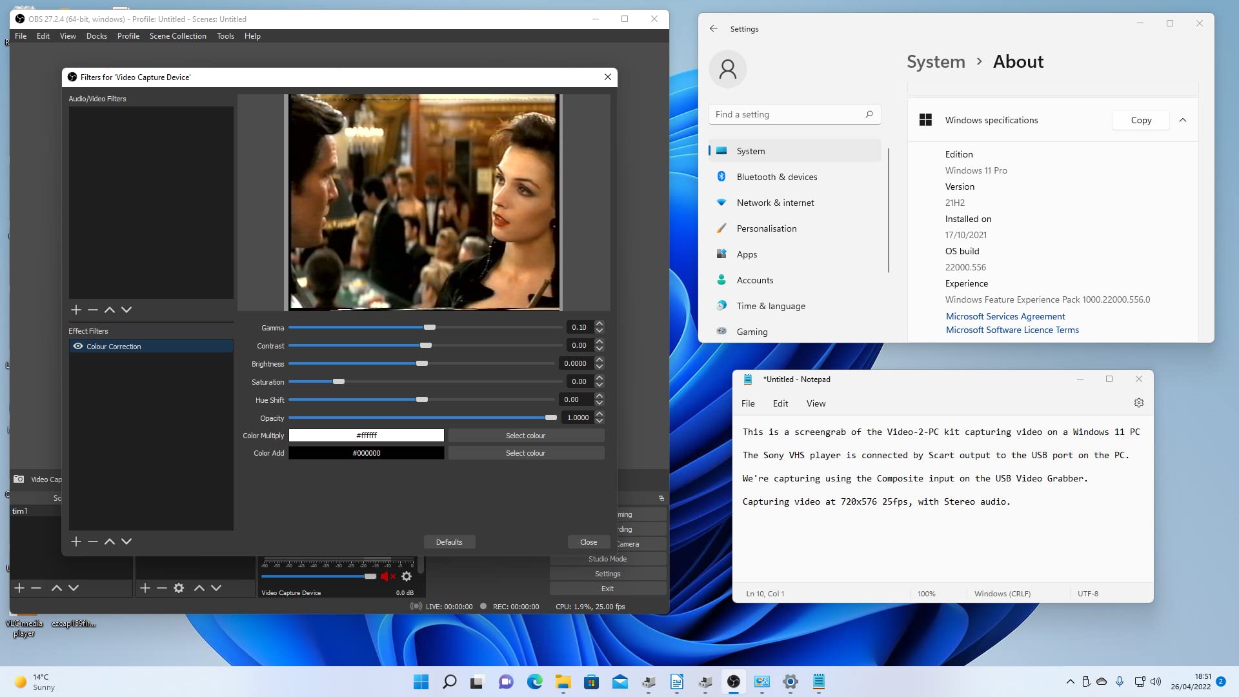Viewport: 1239px width, 697px height.
Task: Show hidden system tray icons chevron
Action: tap(1071, 682)
